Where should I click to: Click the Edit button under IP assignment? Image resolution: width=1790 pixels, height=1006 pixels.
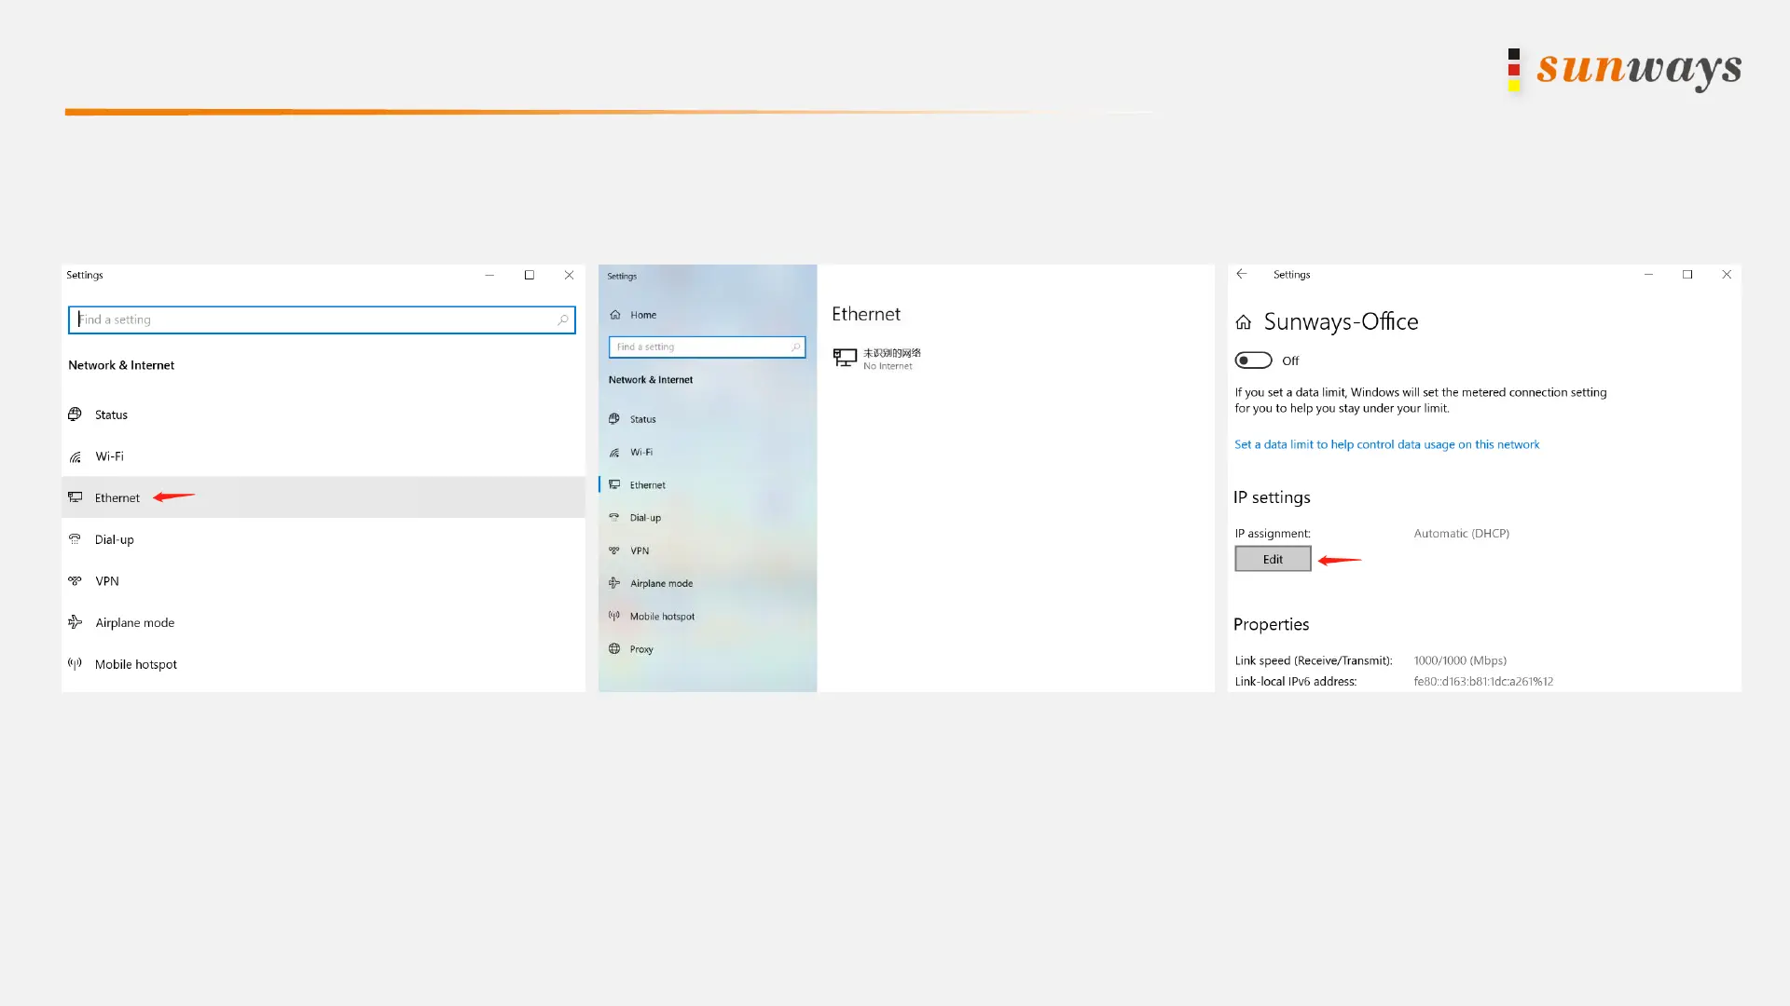pyautogui.click(x=1273, y=559)
